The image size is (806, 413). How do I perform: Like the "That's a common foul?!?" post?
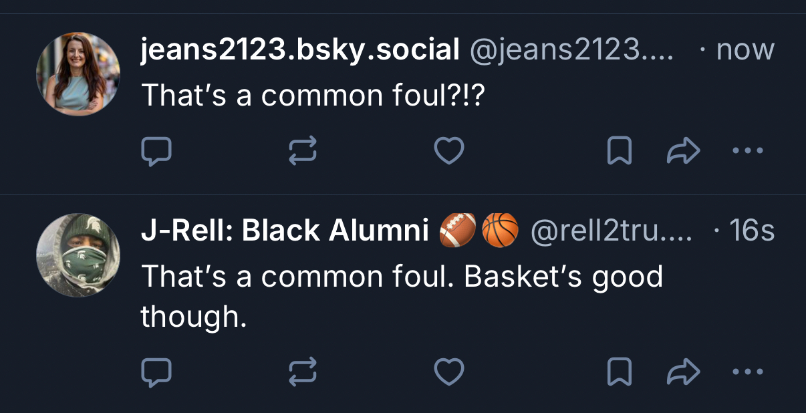click(x=449, y=152)
